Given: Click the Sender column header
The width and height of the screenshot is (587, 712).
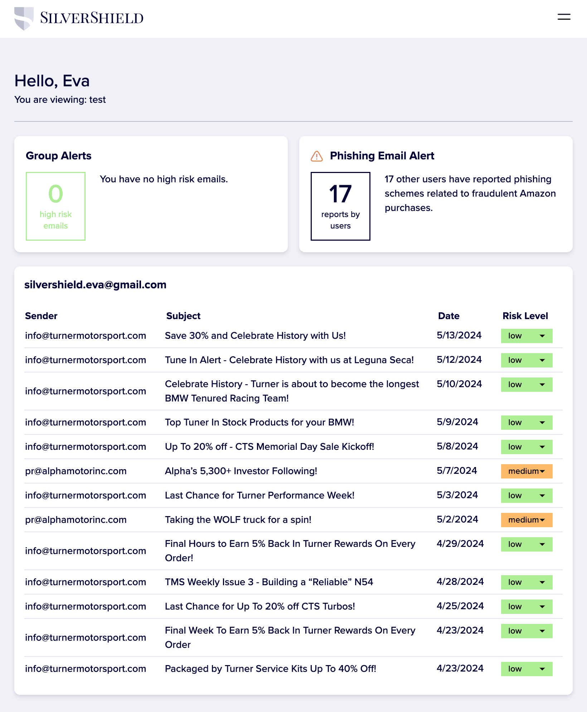Looking at the screenshot, I should point(41,316).
